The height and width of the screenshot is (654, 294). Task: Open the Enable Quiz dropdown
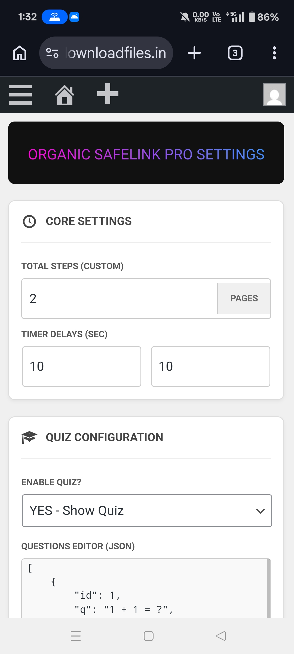pos(147,510)
